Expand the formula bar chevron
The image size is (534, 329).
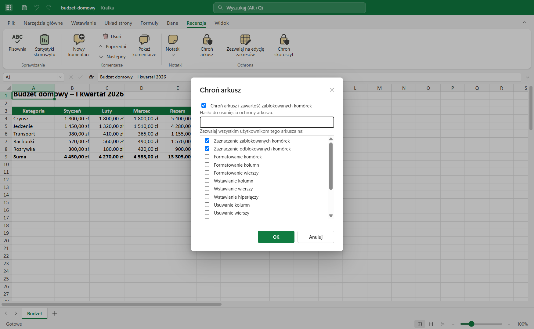(x=528, y=77)
